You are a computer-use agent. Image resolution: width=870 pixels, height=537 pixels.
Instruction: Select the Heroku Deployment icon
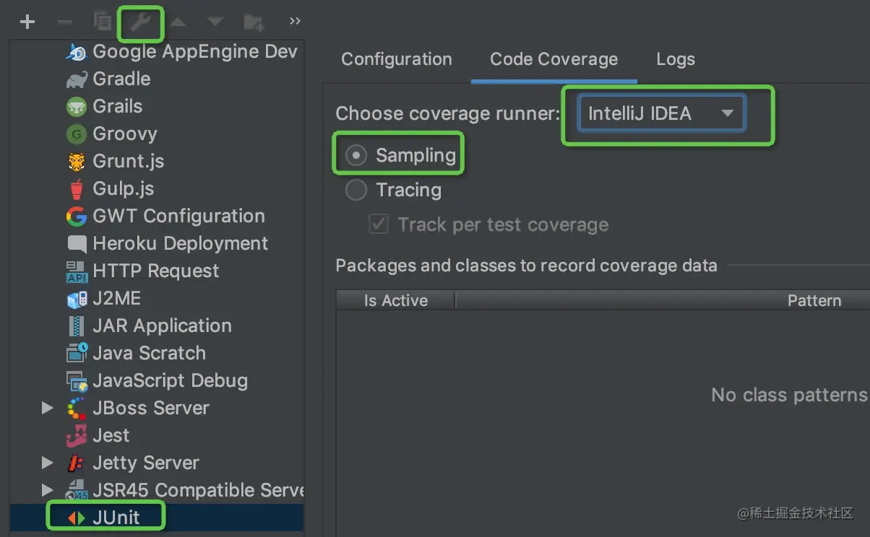coord(77,244)
